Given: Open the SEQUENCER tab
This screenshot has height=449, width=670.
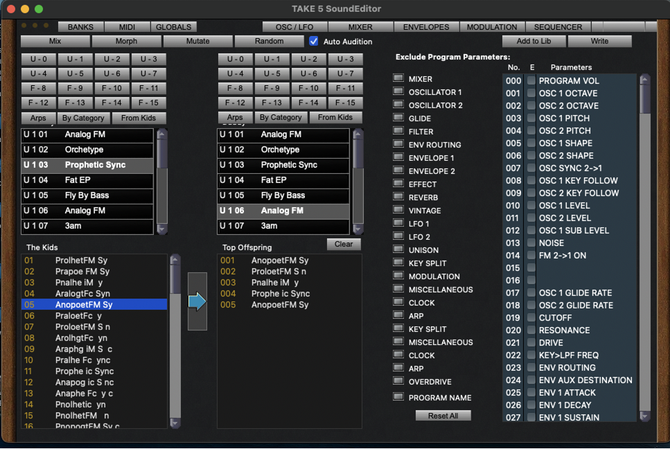Looking at the screenshot, I should pos(558,27).
